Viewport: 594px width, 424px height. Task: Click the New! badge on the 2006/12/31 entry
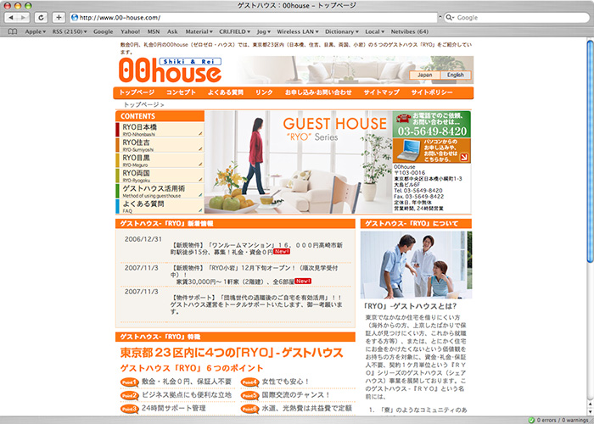point(282,251)
